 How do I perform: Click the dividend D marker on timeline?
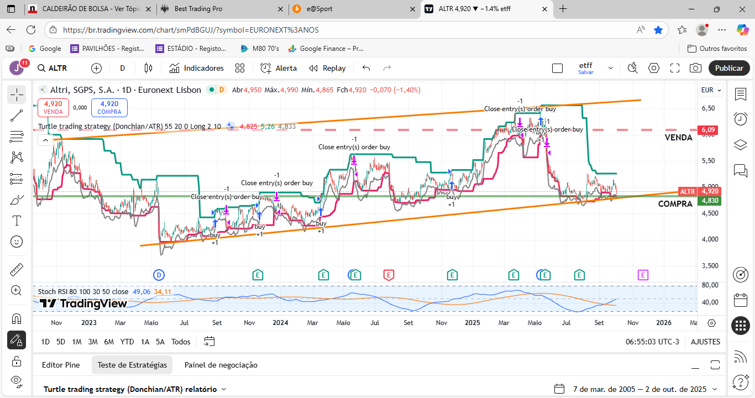point(159,274)
